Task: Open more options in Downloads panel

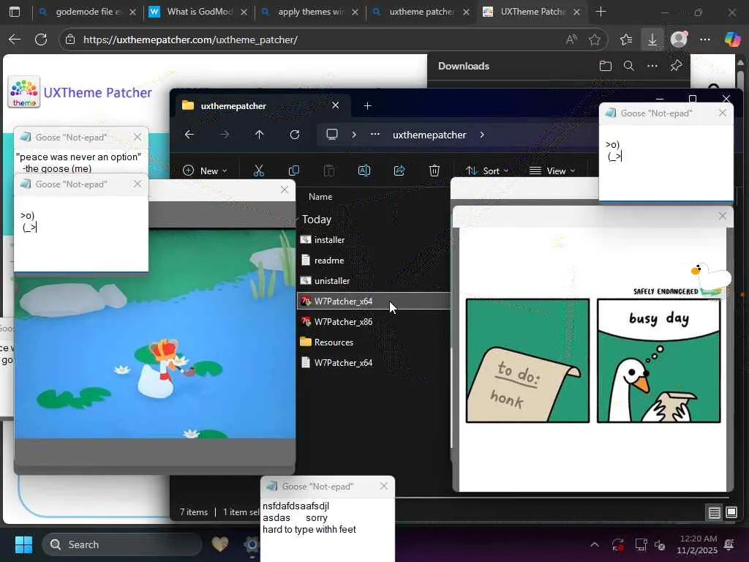Action: [x=652, y=66]
